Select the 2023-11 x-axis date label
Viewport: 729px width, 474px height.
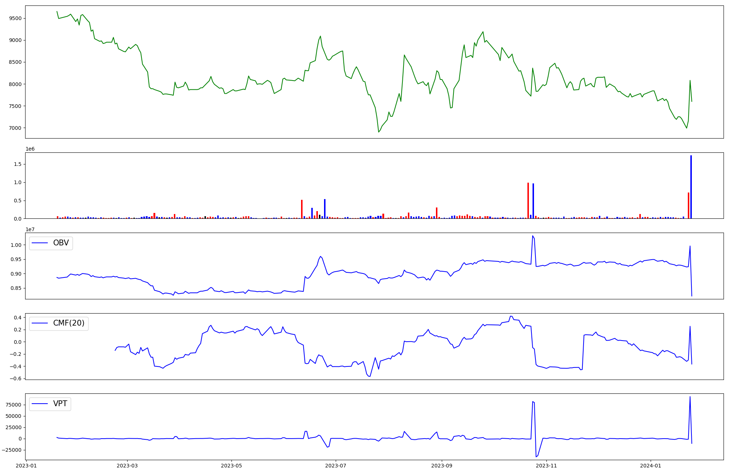[x=547, y=466]
